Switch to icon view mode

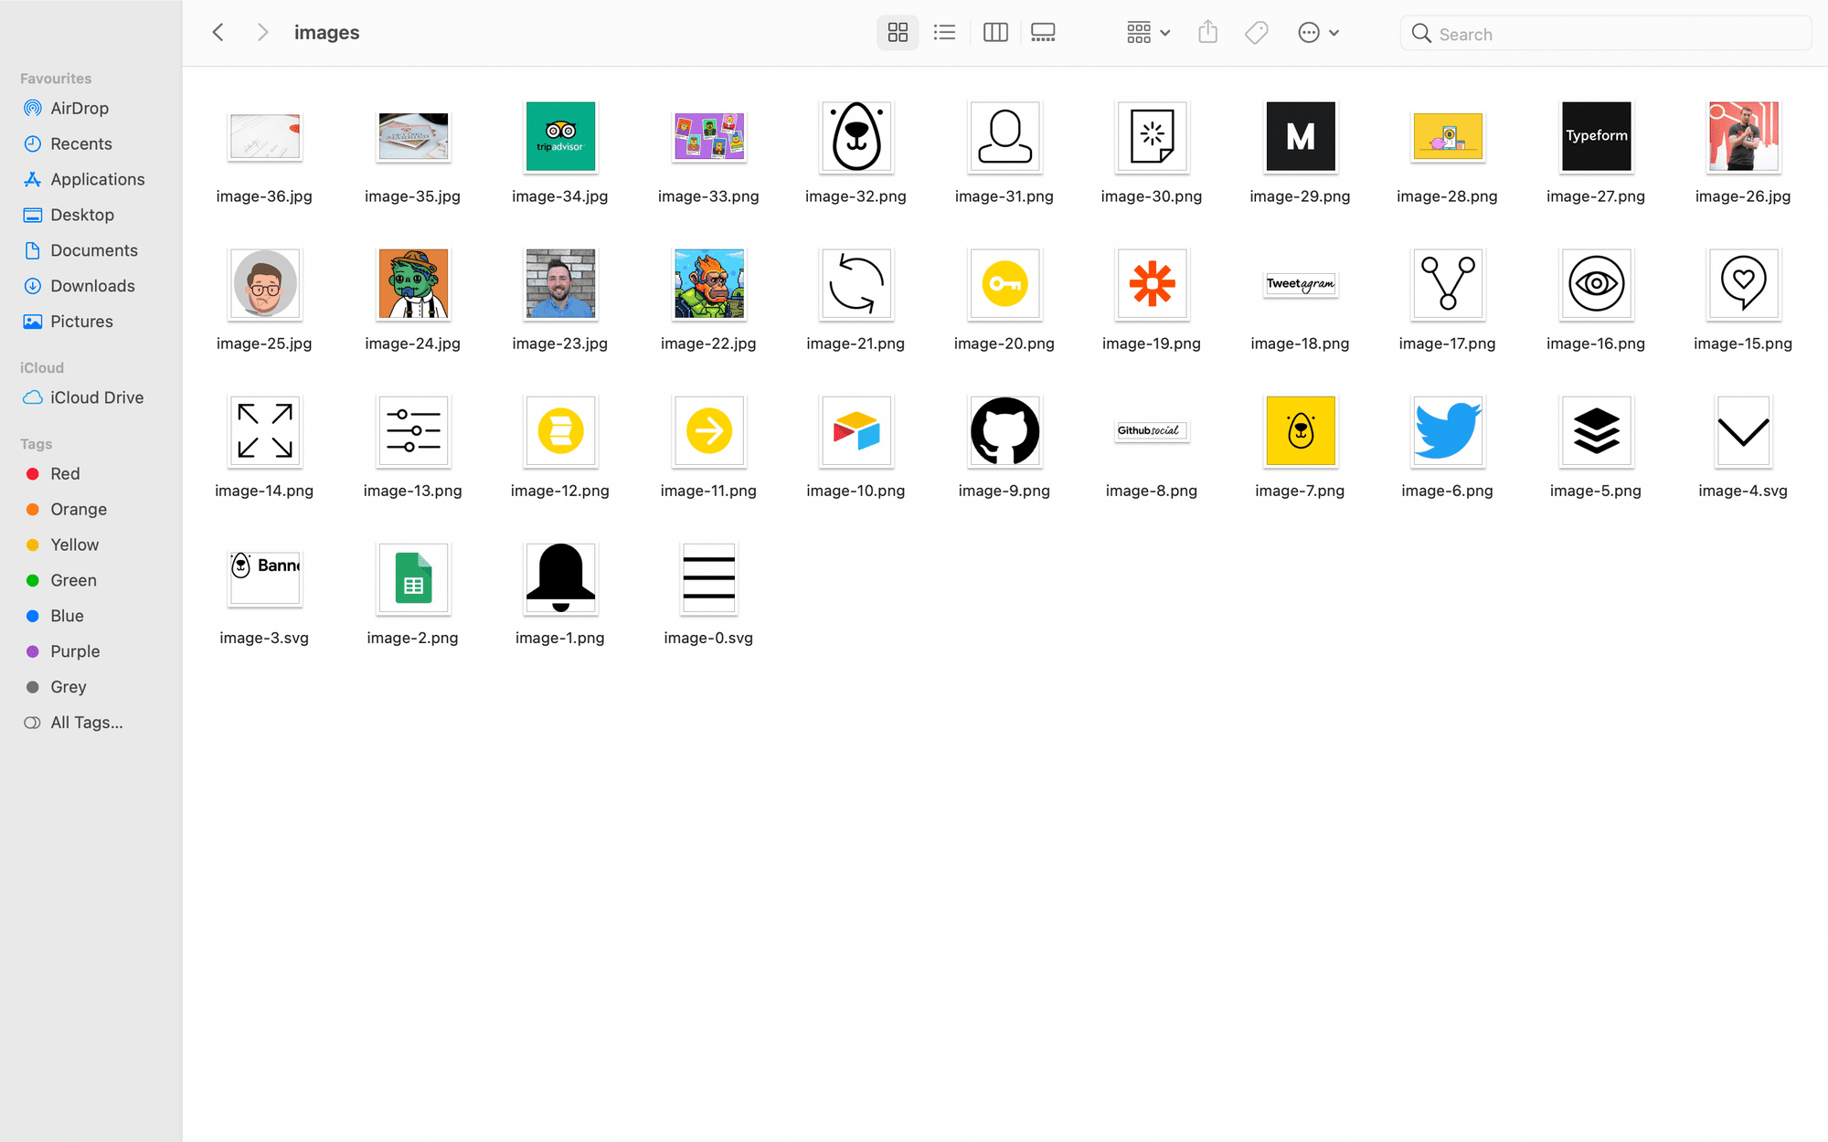pos(897,32)
